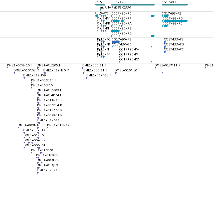Click clone DME1-016C03.R
This screenshot has width=213, height=220.
point(26,70)
